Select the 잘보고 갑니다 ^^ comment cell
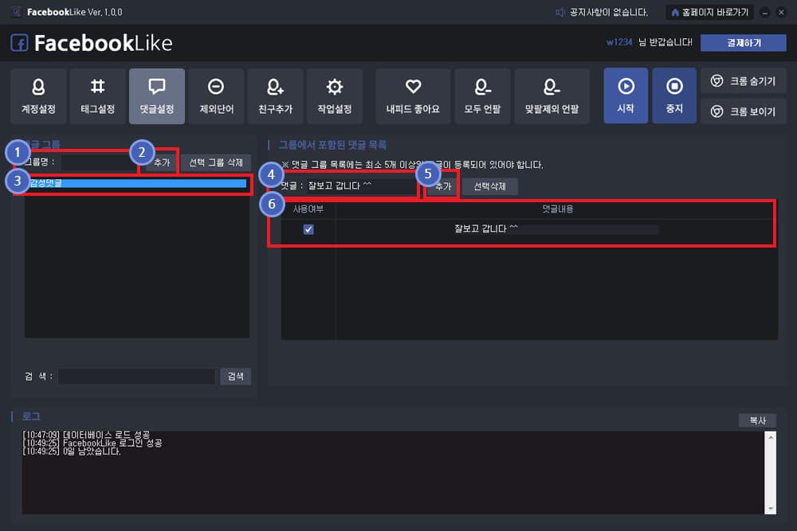797x531 pixels. (x=556, y=229)
